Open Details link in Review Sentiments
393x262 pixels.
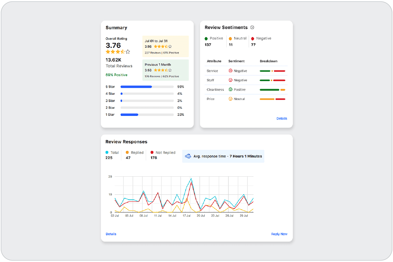tap(282, 118)
